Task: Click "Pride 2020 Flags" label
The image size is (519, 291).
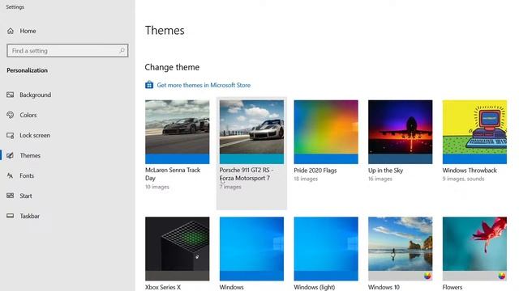Action: point(315,171)
